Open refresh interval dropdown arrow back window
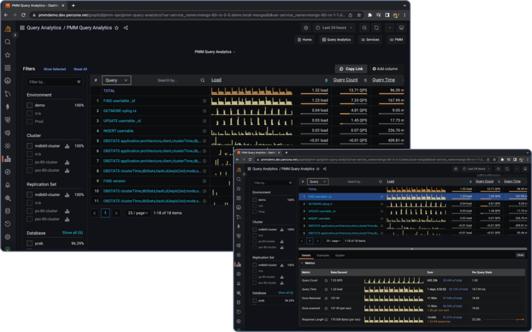532x332 pixels. coord(389,28)
